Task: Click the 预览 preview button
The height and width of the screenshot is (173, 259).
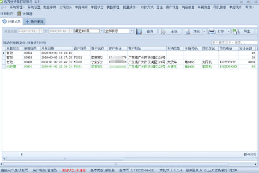Action: pyautogui.click(x=193, y=31)
